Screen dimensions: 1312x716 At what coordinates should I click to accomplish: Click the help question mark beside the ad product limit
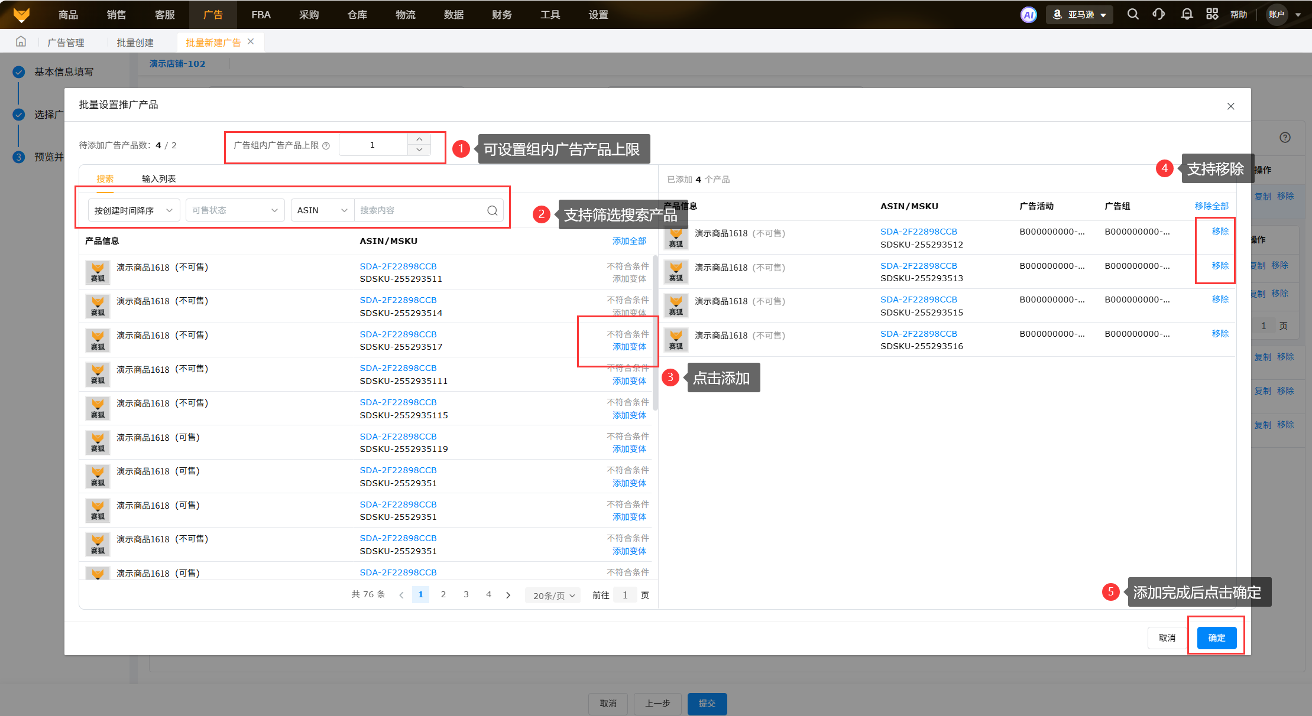pyautogui.click(x=326, y=145)
